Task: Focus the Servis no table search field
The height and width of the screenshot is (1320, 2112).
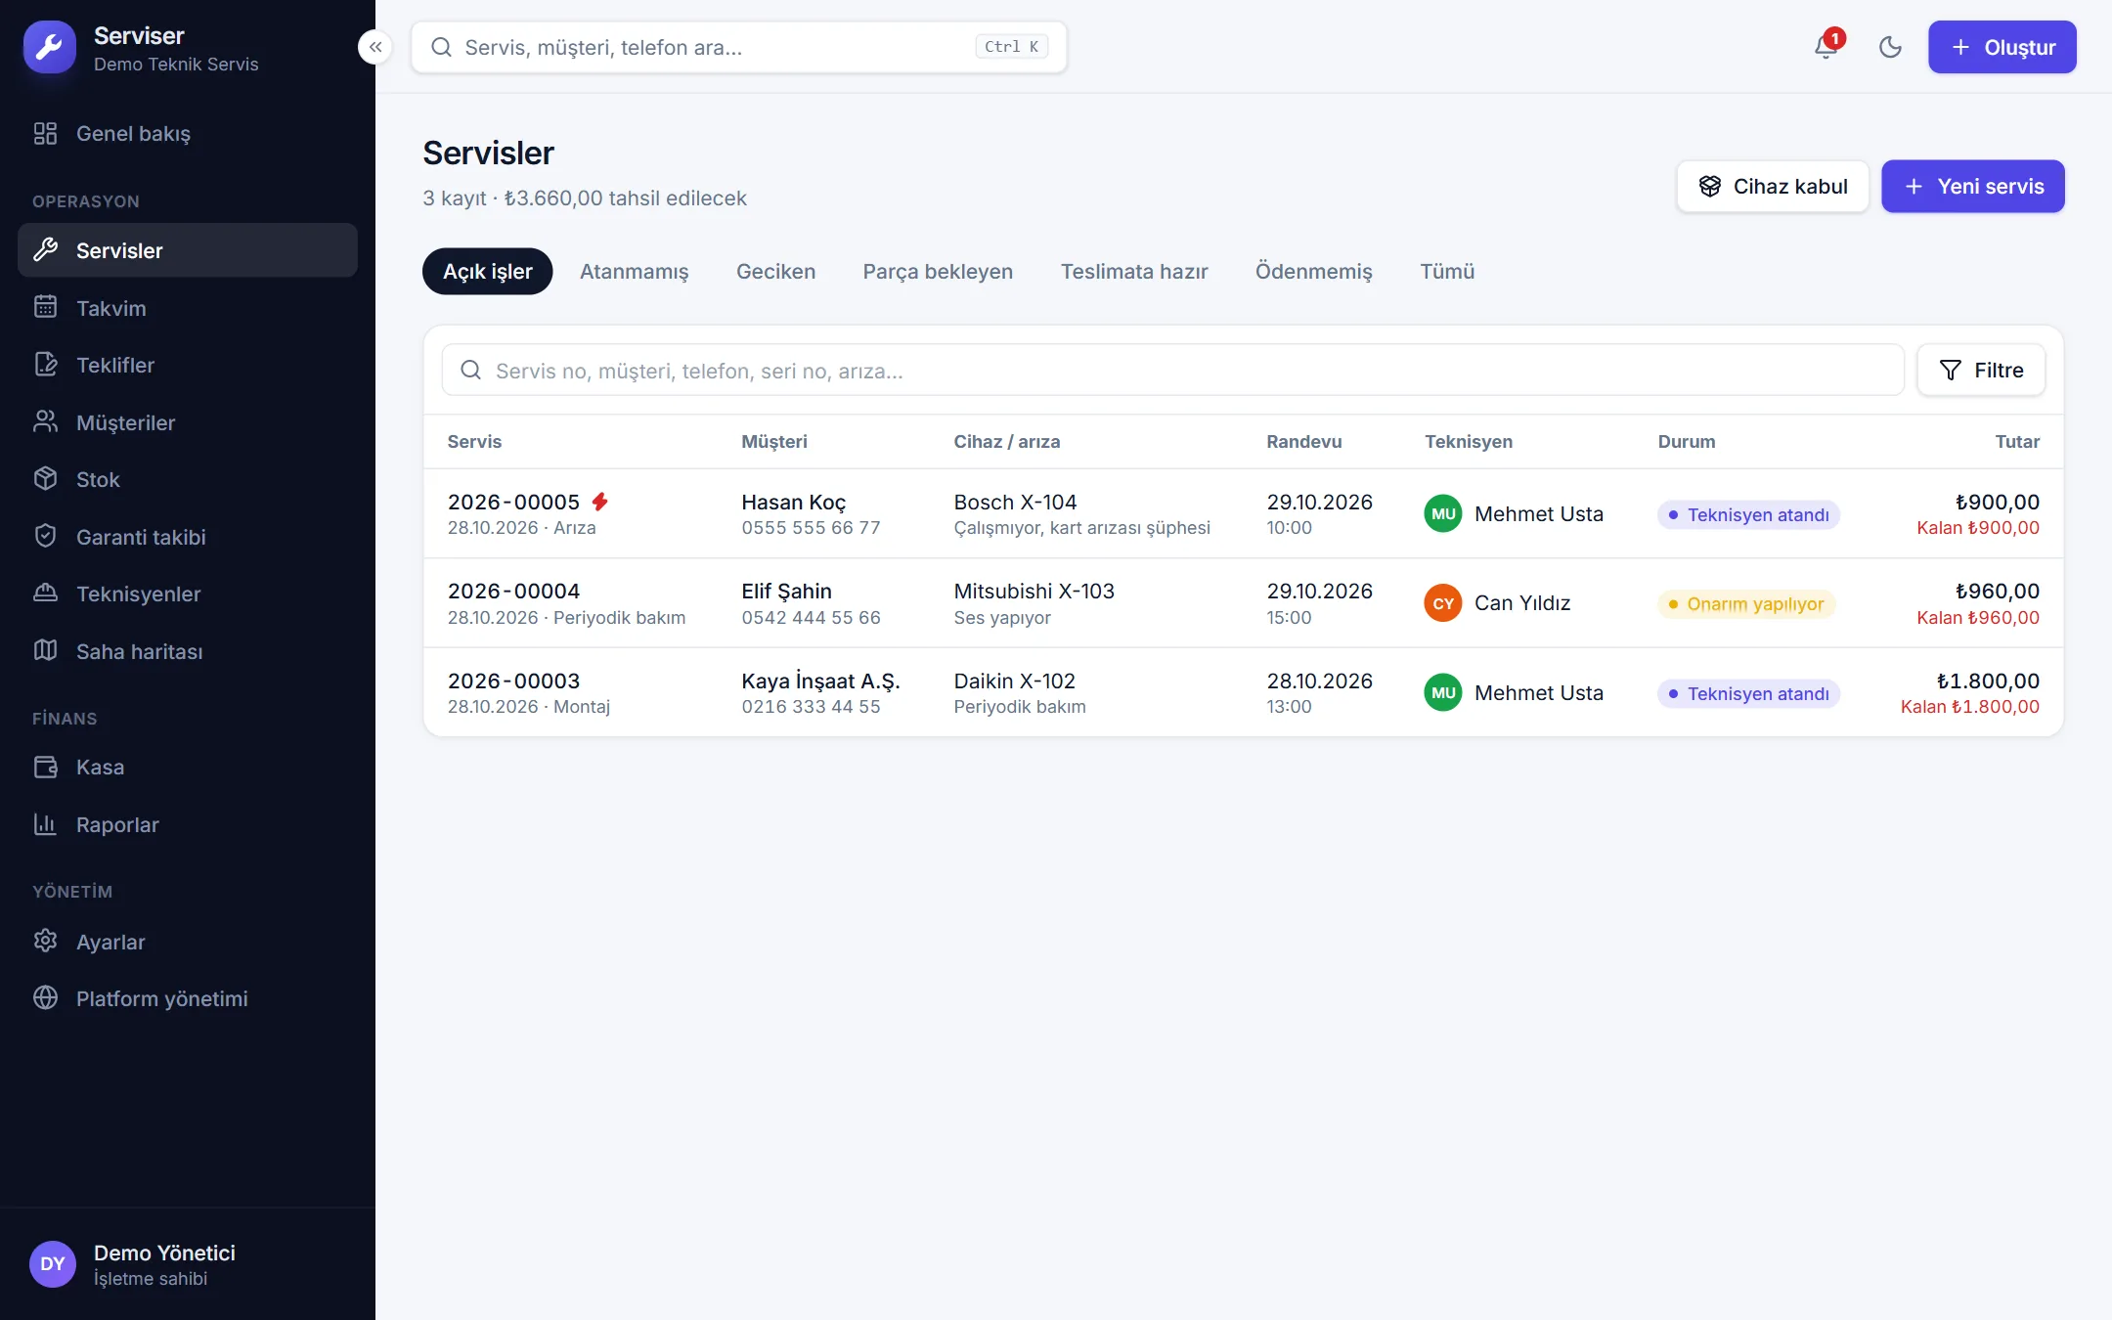Action: point(1172,370)
